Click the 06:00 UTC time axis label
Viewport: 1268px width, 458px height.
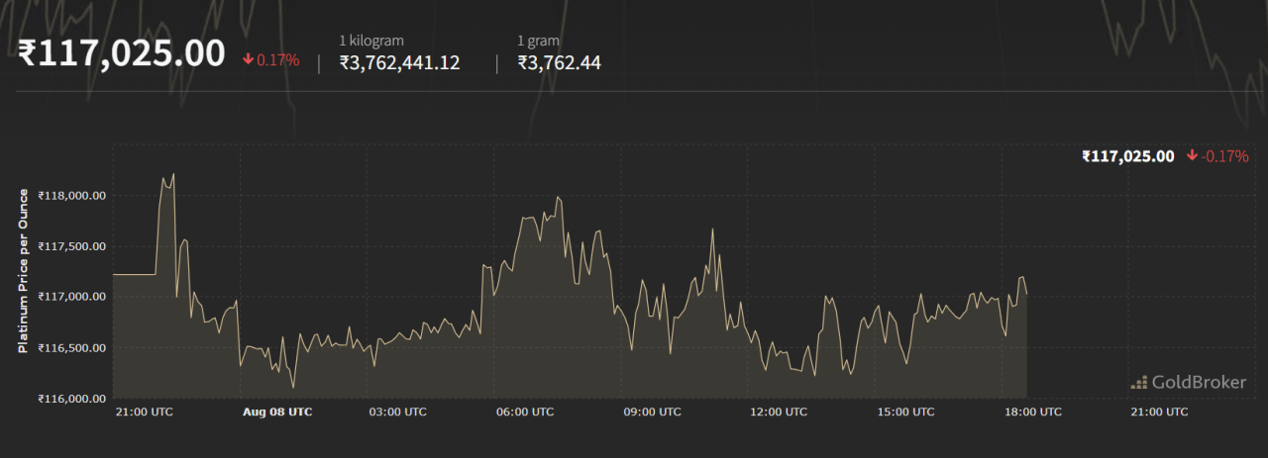(x=525, y=412)
